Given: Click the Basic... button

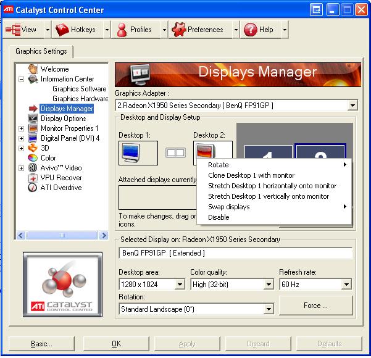Looking at the screenshot, I should coord(41,344).
